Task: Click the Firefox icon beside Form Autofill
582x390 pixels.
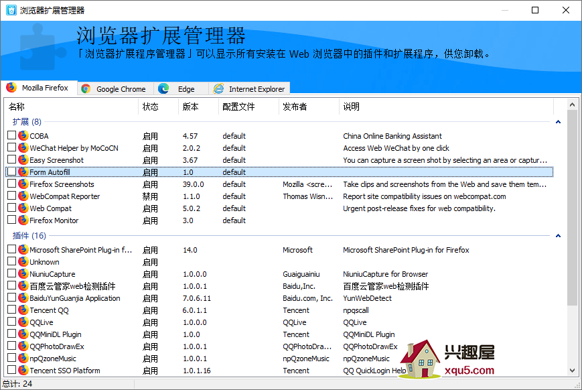Action: (23, 172)
